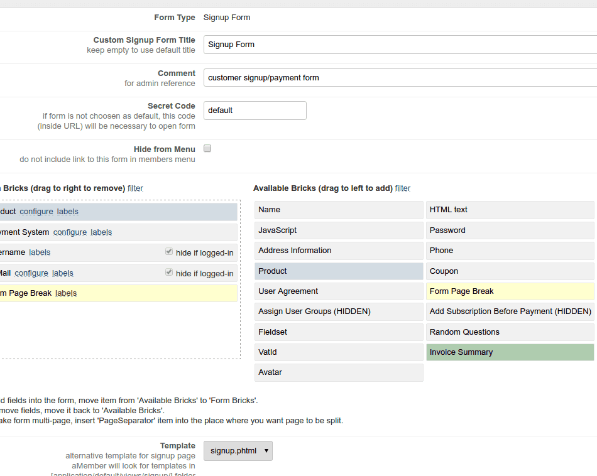This screenshot has width=597, height=476.
Task: Select Add Subscription Before Payment (HIDDEN) brick
Action: [x=510, y=311]
